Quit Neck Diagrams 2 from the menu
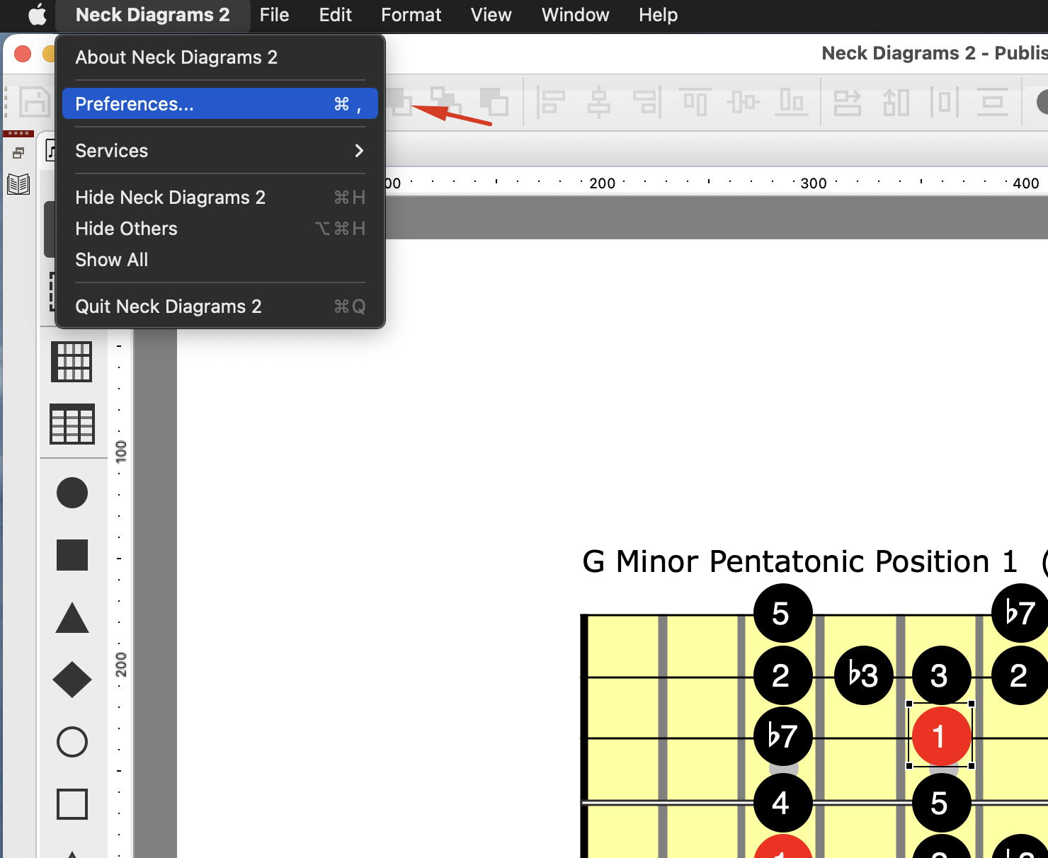This screenshot has width=1048, height=858. click(x=220, y=307)
